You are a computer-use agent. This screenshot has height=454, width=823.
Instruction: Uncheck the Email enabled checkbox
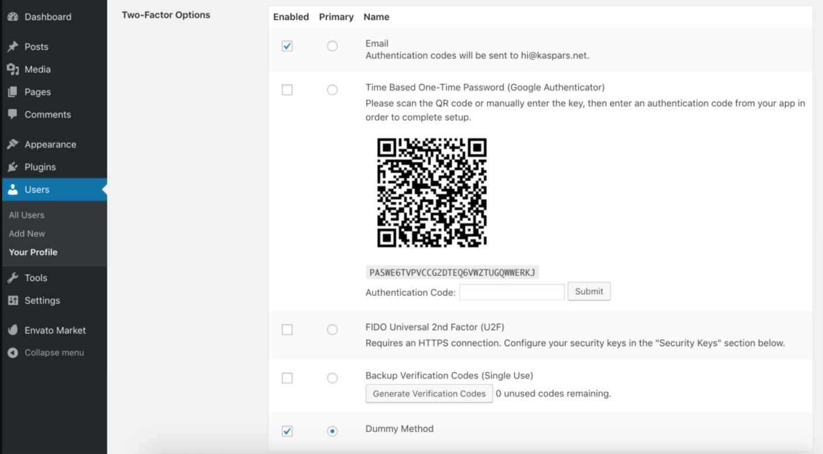tap(287, 46)
